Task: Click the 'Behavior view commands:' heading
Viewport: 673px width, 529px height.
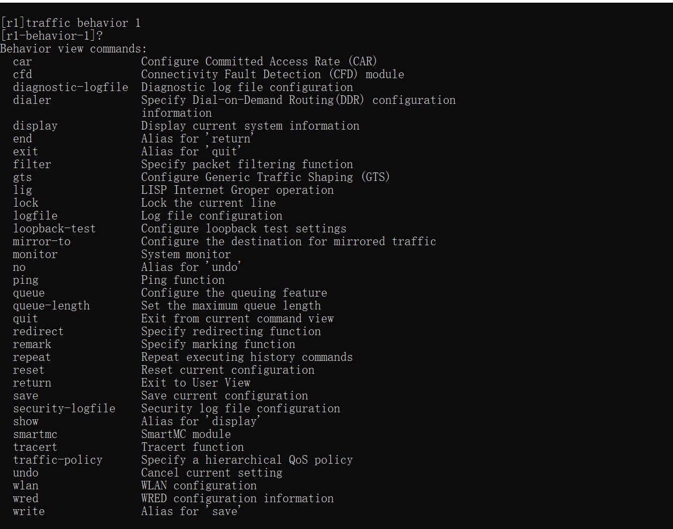Action: point(73,49)
